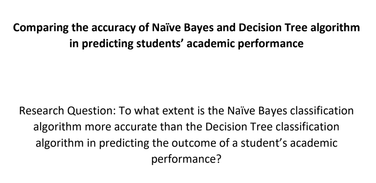Click the final word "performance?"
The height and width of the screenshot is (183, 376).
186,159
